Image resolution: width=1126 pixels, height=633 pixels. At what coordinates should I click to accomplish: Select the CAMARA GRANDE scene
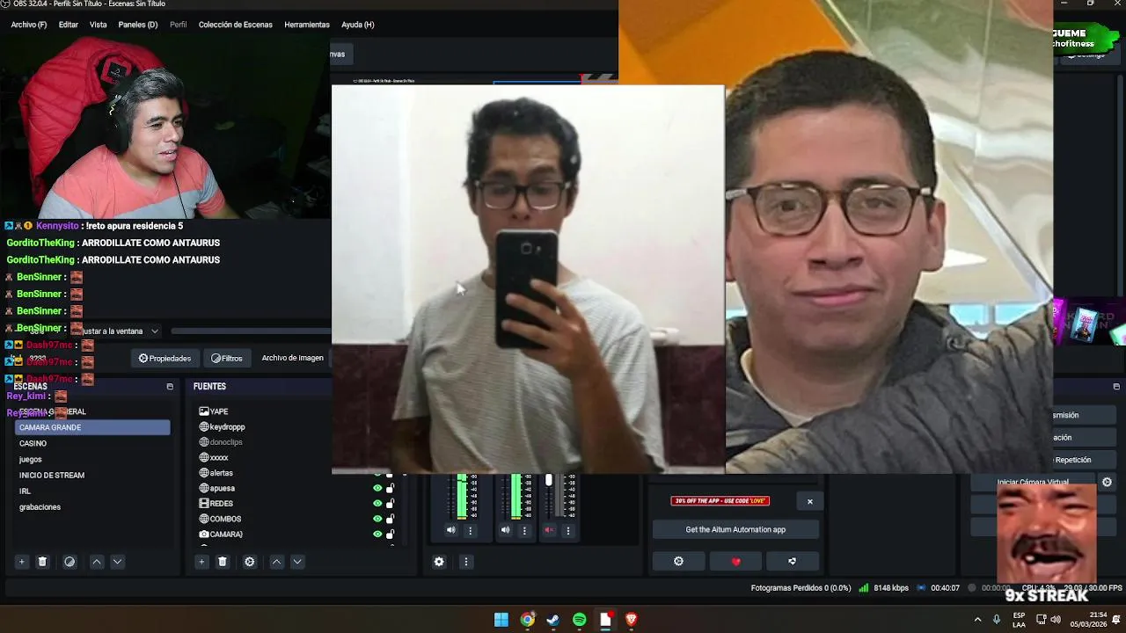click(x=92, y=427)
